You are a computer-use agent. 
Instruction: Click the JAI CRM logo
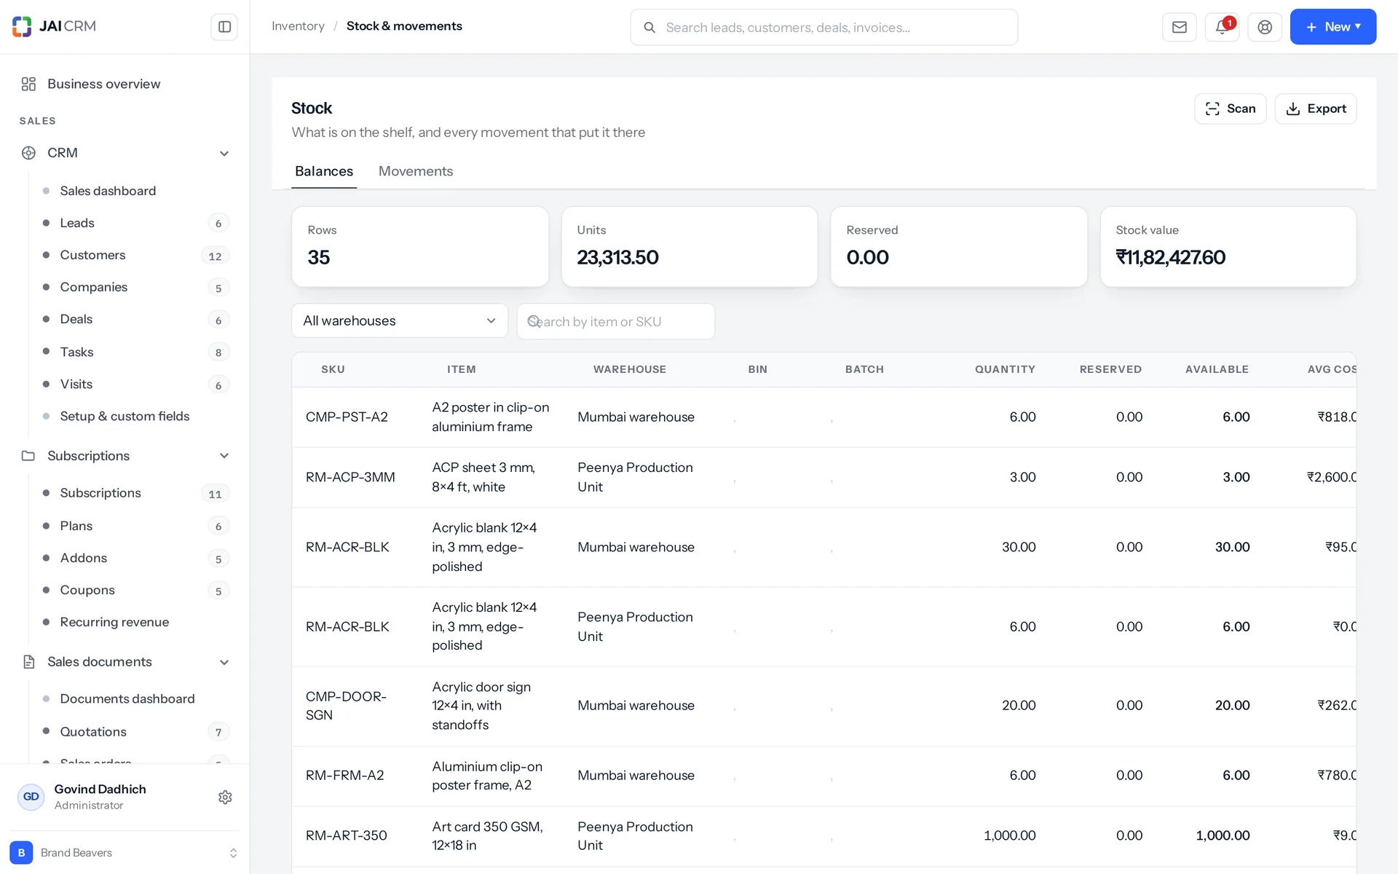pyautogui.click(x=55, y=26)
